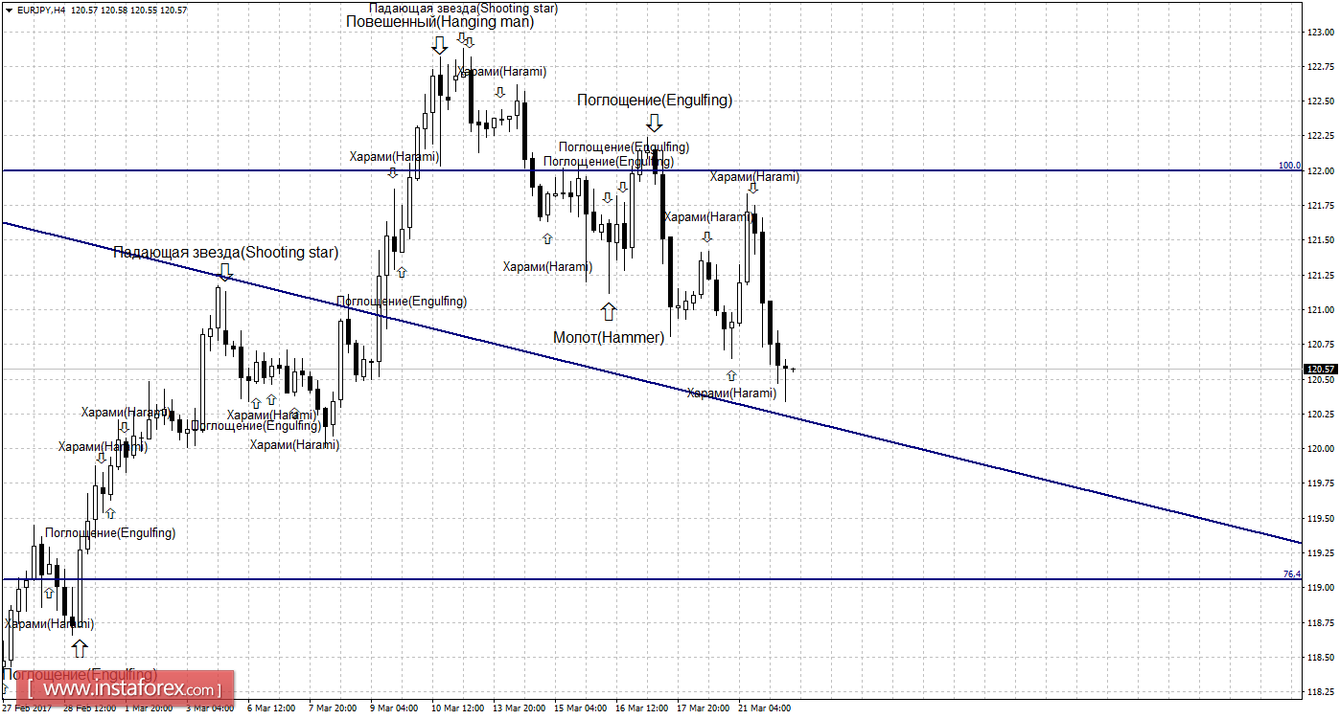Select the top Падающая звезда(Shooting star) label

pyautogui.click(x=463, y=8)
